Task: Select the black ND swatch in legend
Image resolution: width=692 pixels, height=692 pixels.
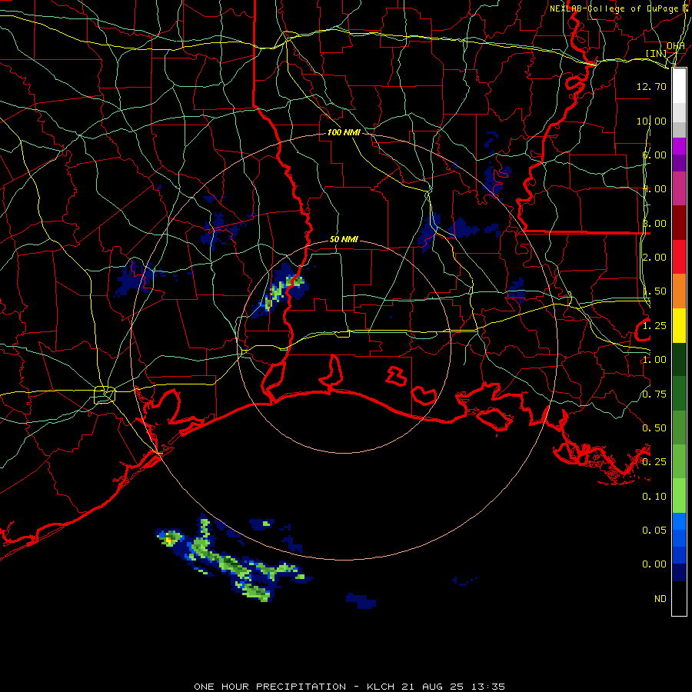Action: tap(679, 598)
